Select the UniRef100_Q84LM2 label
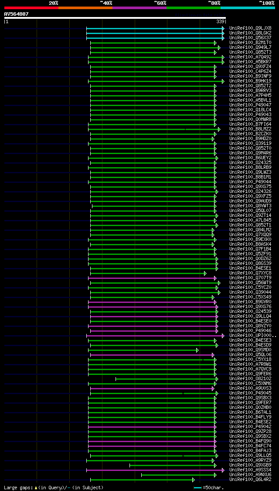Screen dimensions: 279x491 tap(250, 230)
